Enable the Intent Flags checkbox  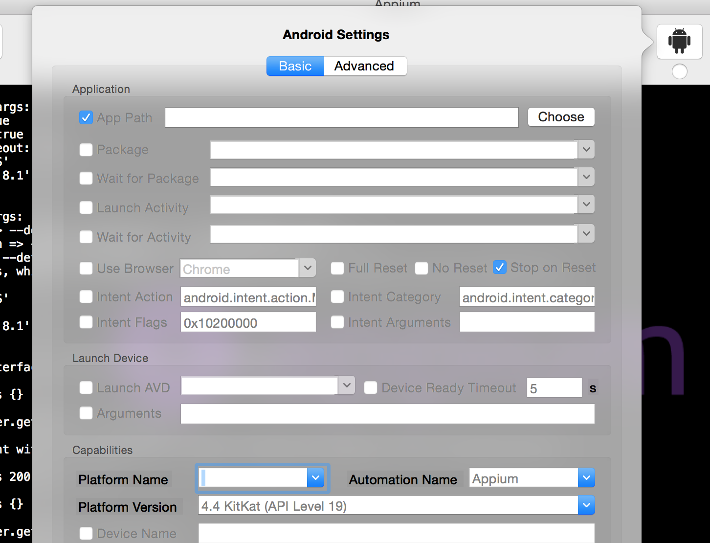(x=86, y=322)
